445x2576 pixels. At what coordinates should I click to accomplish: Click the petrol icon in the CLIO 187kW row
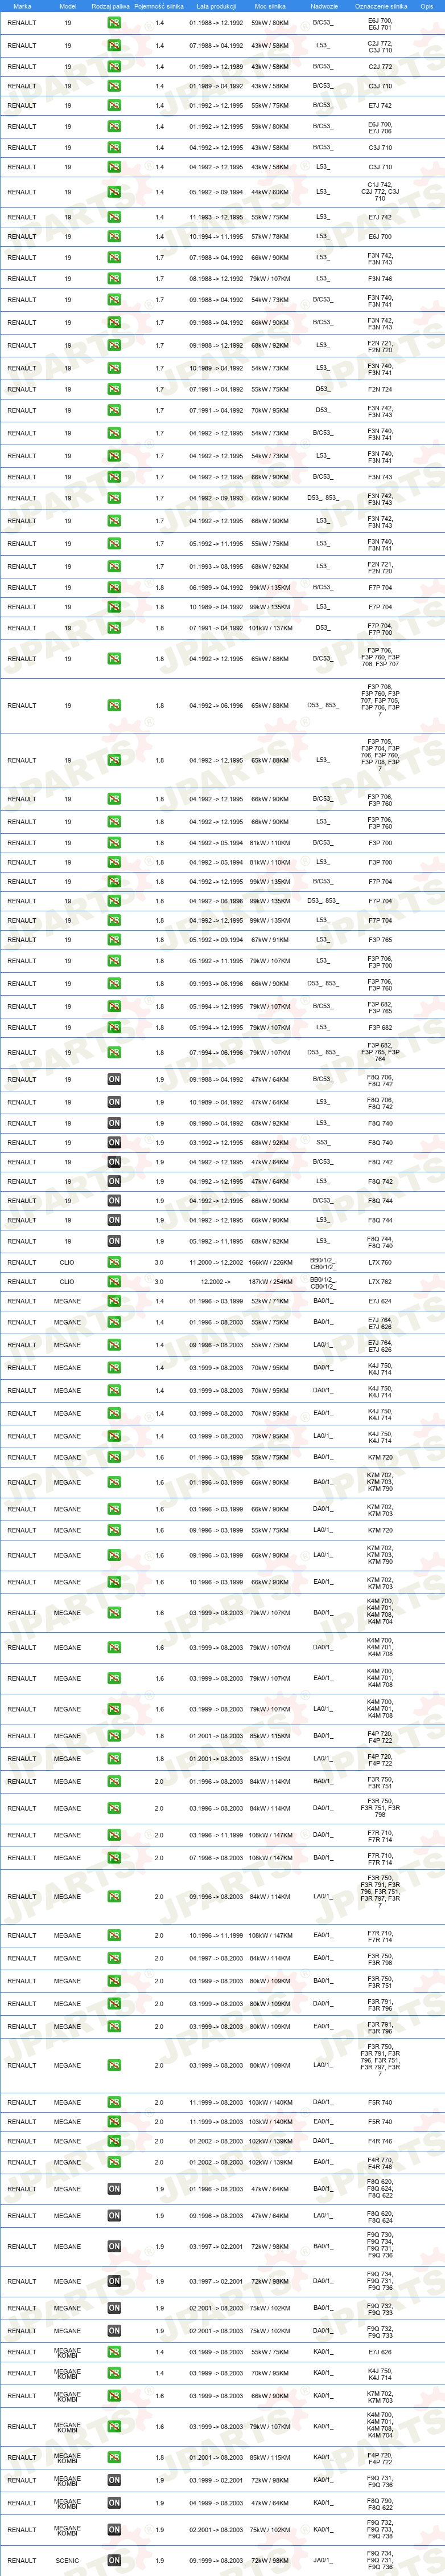pos(114,1281)
